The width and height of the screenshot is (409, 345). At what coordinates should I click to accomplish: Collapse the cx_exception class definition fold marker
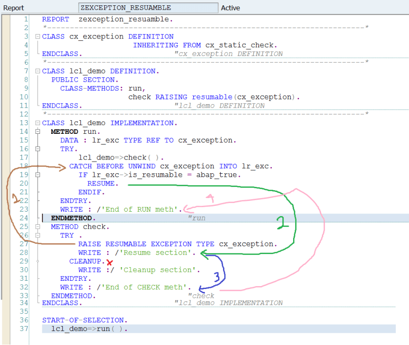(37, 36)
